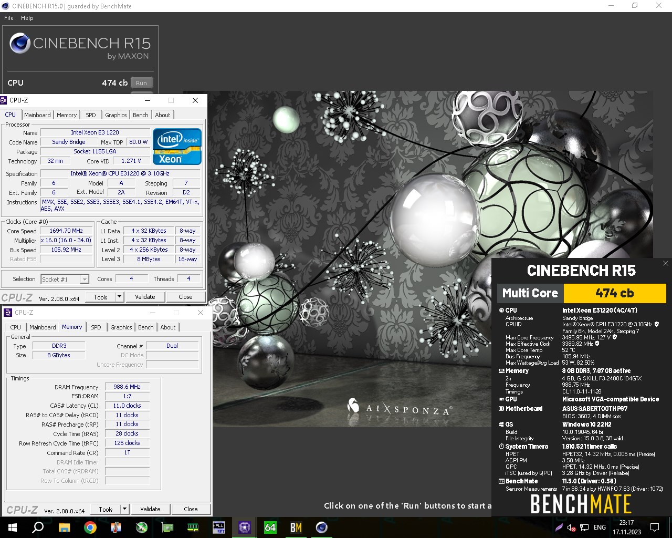This screenshot has width=672, height=538.
Task: Open the green 64 taskbar app
Action: (x=270, y=527)
